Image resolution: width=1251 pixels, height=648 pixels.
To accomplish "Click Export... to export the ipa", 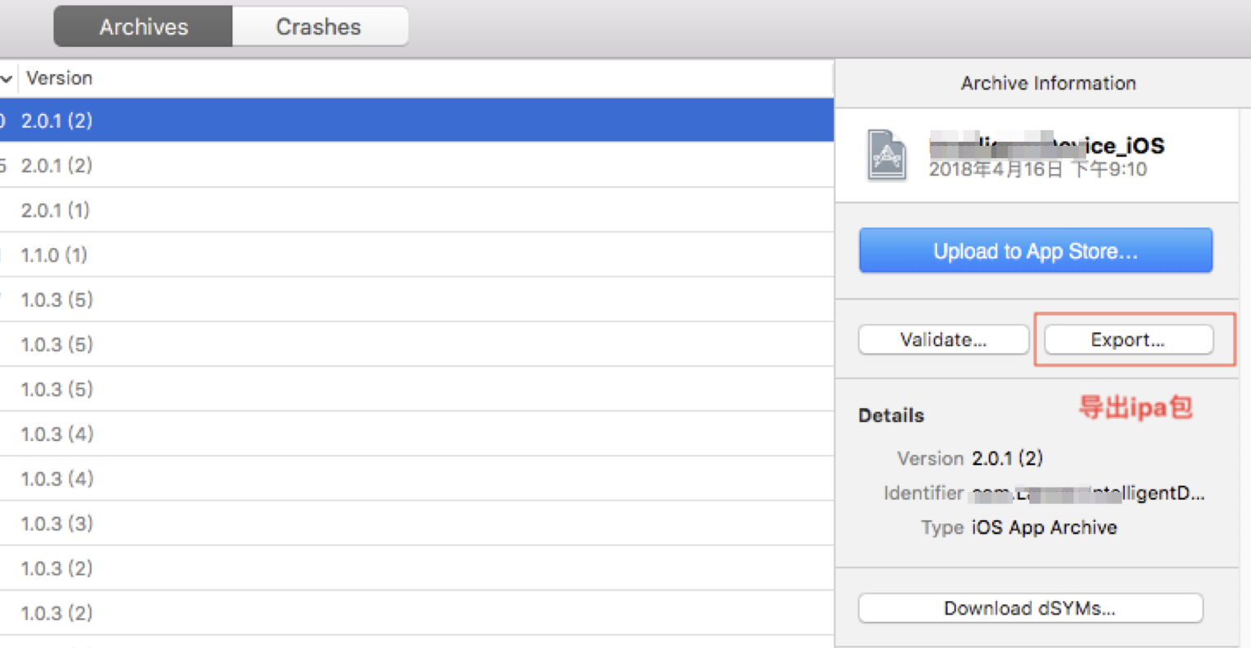I will [x=1128, y=340].
